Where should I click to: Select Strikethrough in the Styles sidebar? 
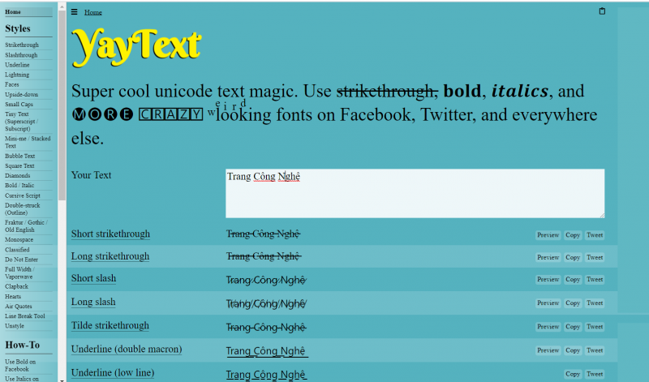(x=22, y=45)
